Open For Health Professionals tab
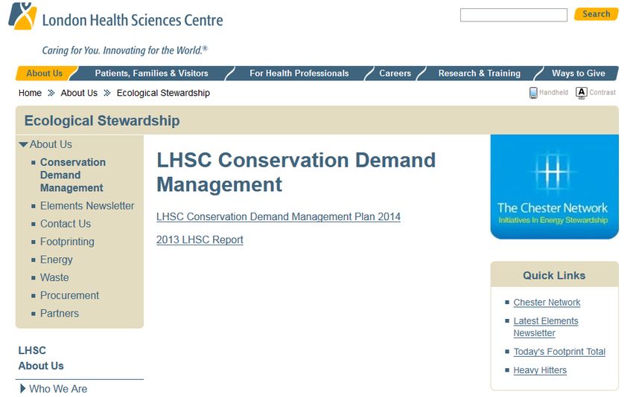Screen dimensions: 633x397 pos(299,74)
